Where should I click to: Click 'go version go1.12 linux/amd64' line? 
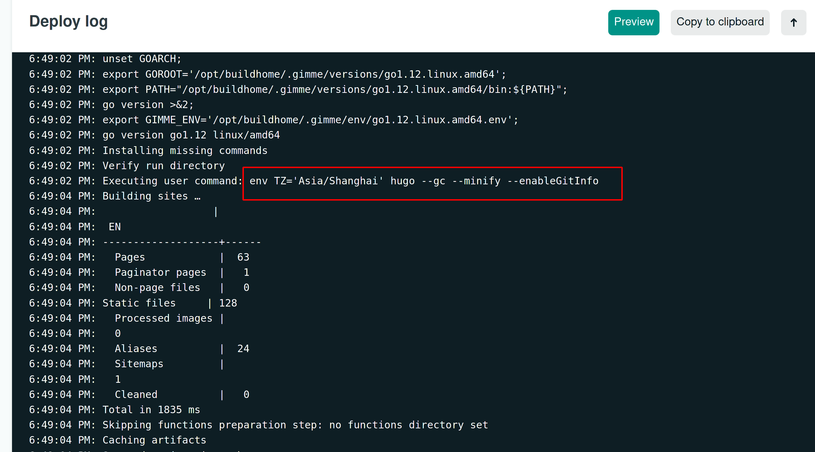coord(154,135)
